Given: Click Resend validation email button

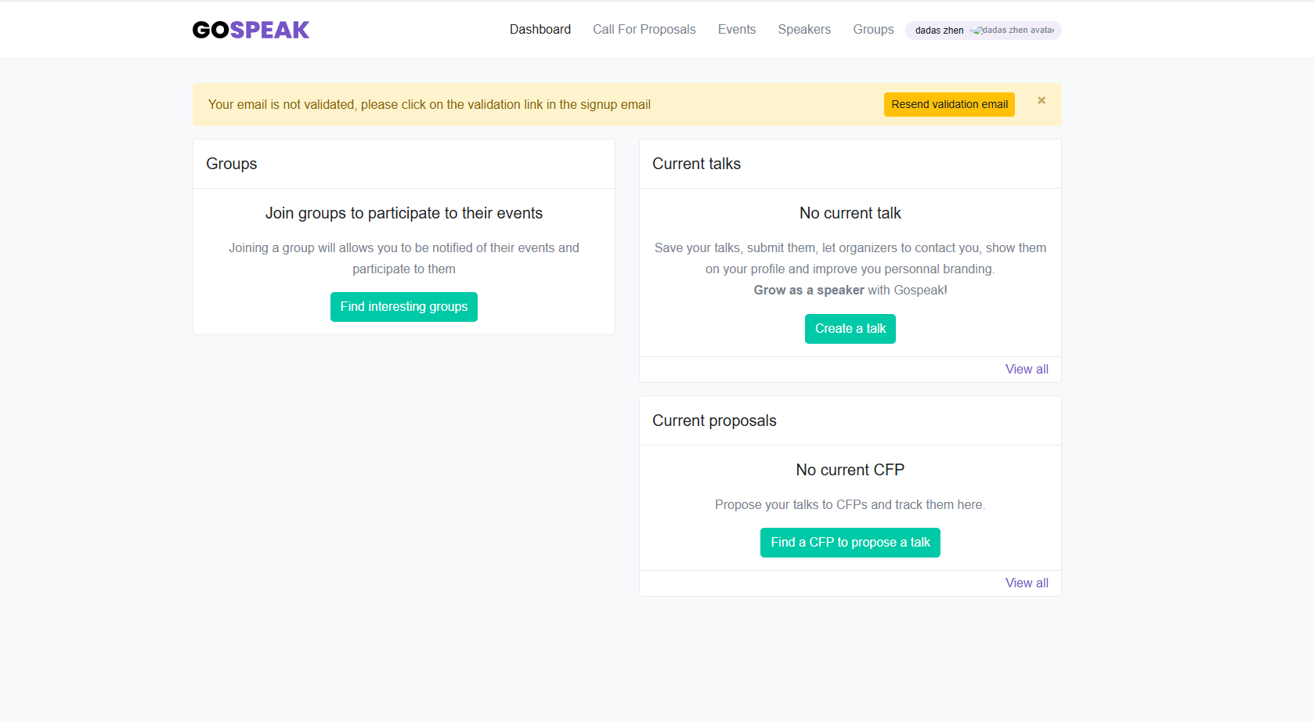Looking at the screenshot, I should click(x=949, y=104).
